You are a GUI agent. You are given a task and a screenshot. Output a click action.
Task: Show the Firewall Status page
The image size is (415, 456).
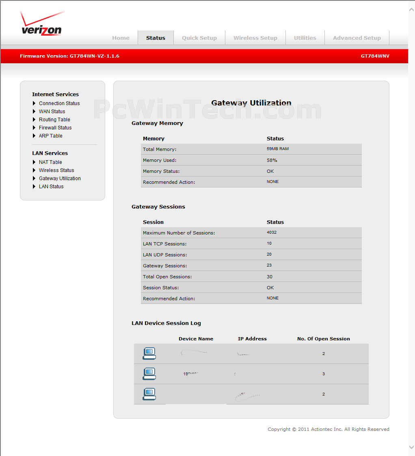55,128
